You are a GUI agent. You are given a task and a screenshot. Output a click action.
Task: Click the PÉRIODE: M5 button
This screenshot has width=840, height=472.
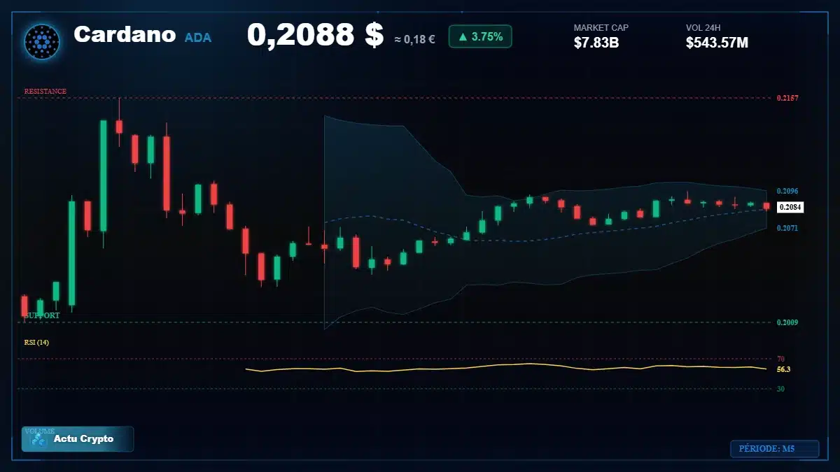coord(774,449)
